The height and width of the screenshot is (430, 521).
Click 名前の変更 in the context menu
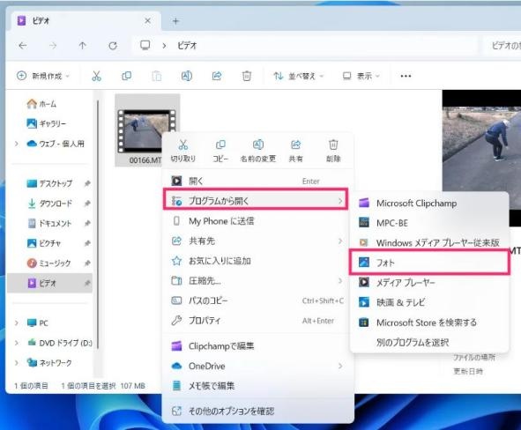(258, 151)
